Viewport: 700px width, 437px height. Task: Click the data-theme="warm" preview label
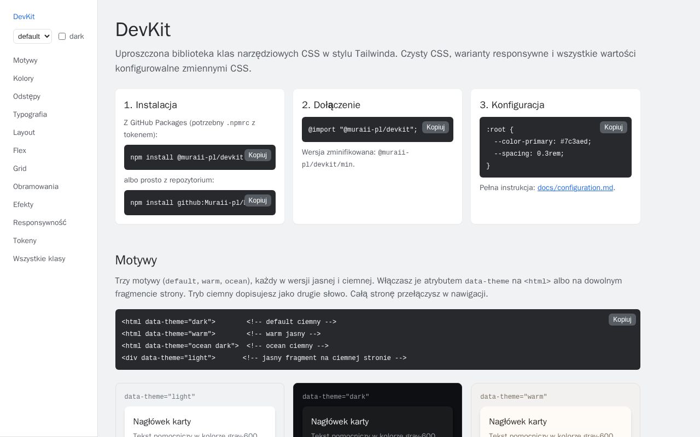pyautogui.click(x=514, y=397)
